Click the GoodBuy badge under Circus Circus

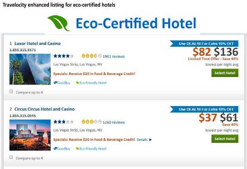pyautogui.click(x=62, y=148)
